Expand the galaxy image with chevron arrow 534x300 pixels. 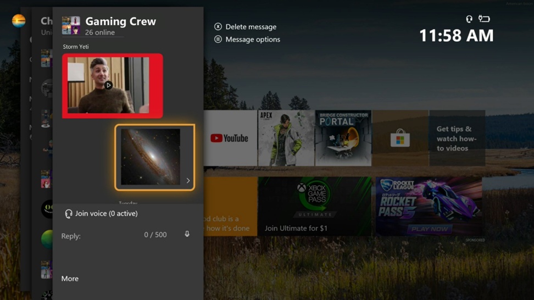[188, 181]
